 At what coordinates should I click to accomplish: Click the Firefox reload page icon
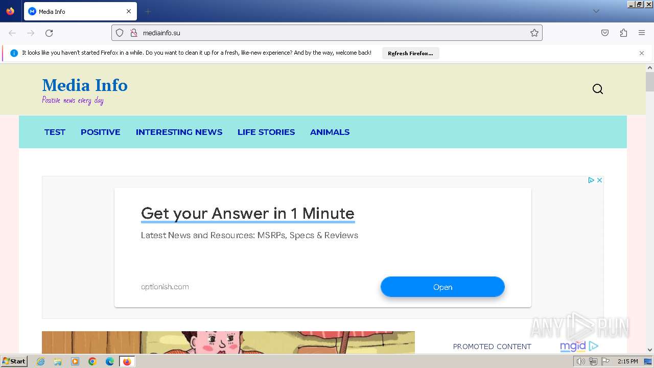[x=49, y=33]
